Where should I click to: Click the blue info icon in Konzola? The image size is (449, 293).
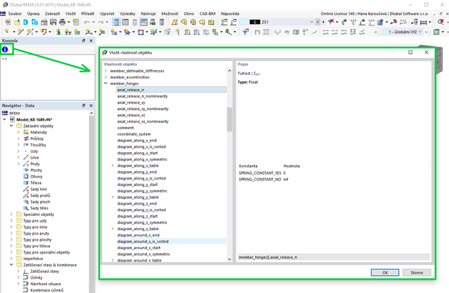[5, 49]
